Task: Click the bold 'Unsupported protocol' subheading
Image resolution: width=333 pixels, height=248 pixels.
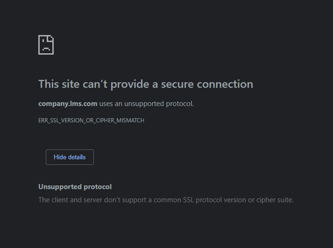Action: (x=75, y=187)
